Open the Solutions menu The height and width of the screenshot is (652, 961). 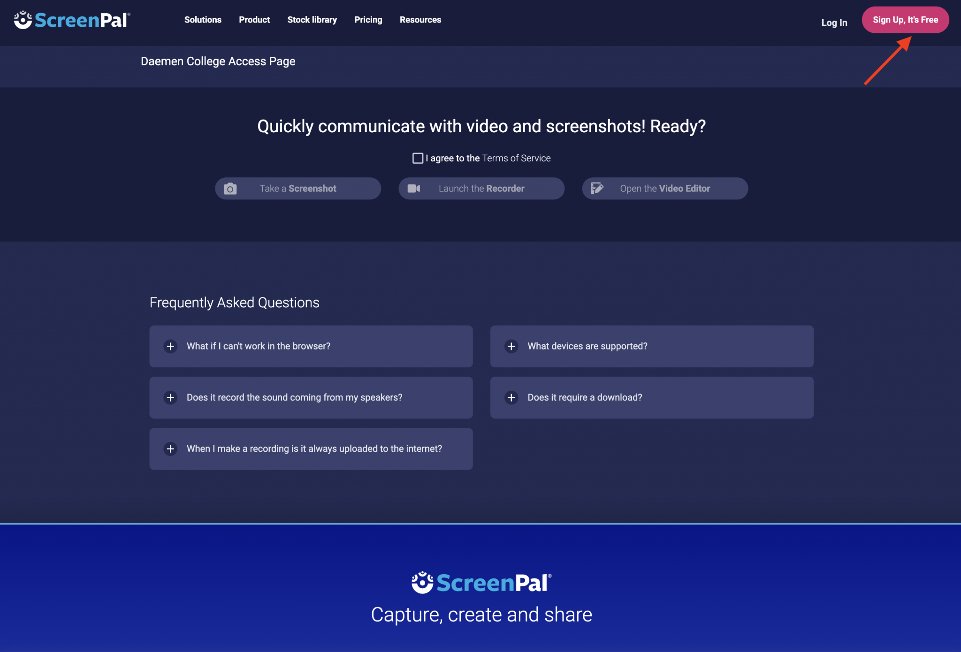203,20
